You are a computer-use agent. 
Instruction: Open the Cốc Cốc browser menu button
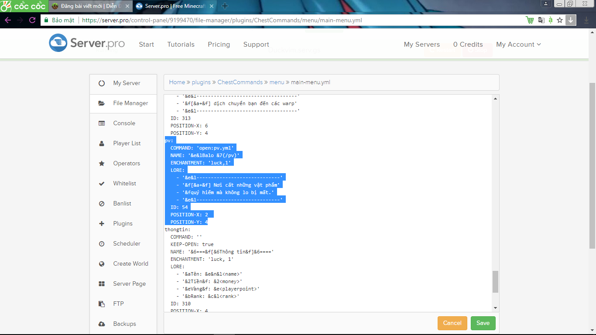pyautogui.click(x=24, y=6)
